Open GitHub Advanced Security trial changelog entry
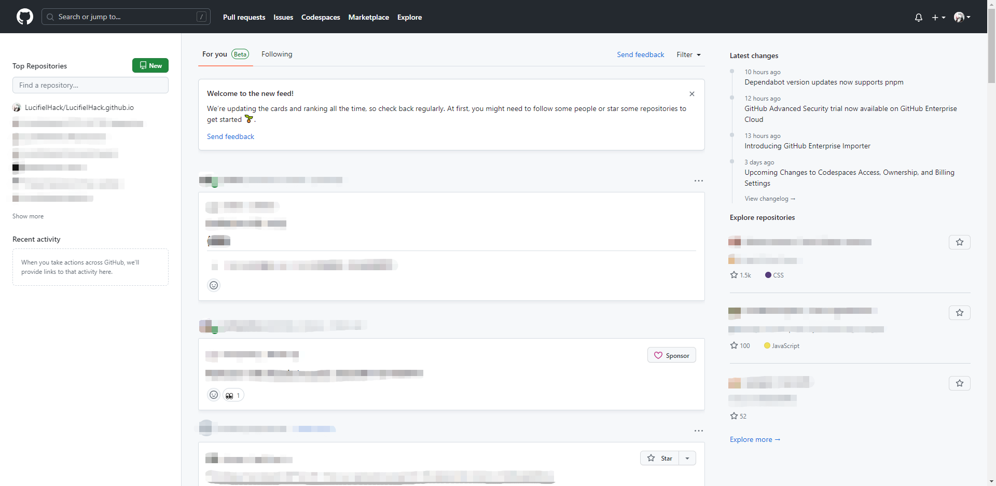This screenshot has width=996, height=486. coord(851,114)
